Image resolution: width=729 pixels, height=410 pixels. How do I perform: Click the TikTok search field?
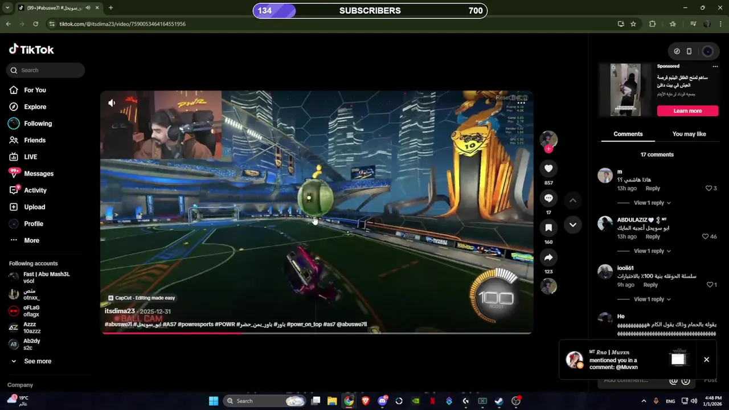pyautogui.click(x=46, y=70)
